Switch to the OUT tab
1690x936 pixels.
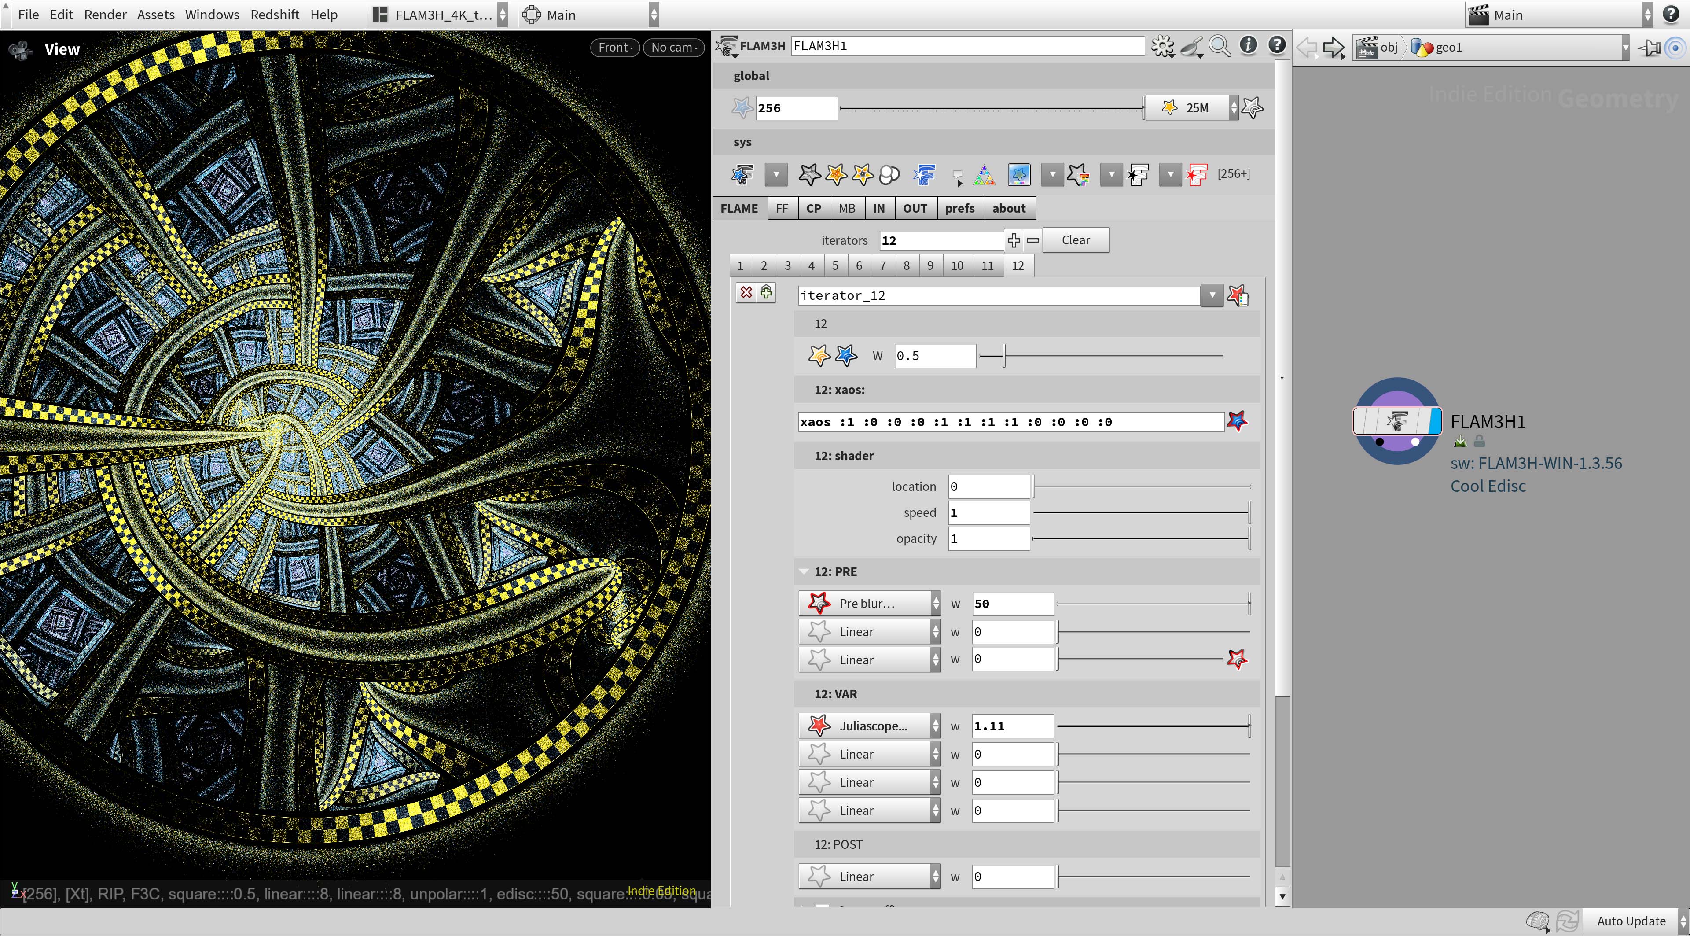pyautogui.click(x=915, y=208)
